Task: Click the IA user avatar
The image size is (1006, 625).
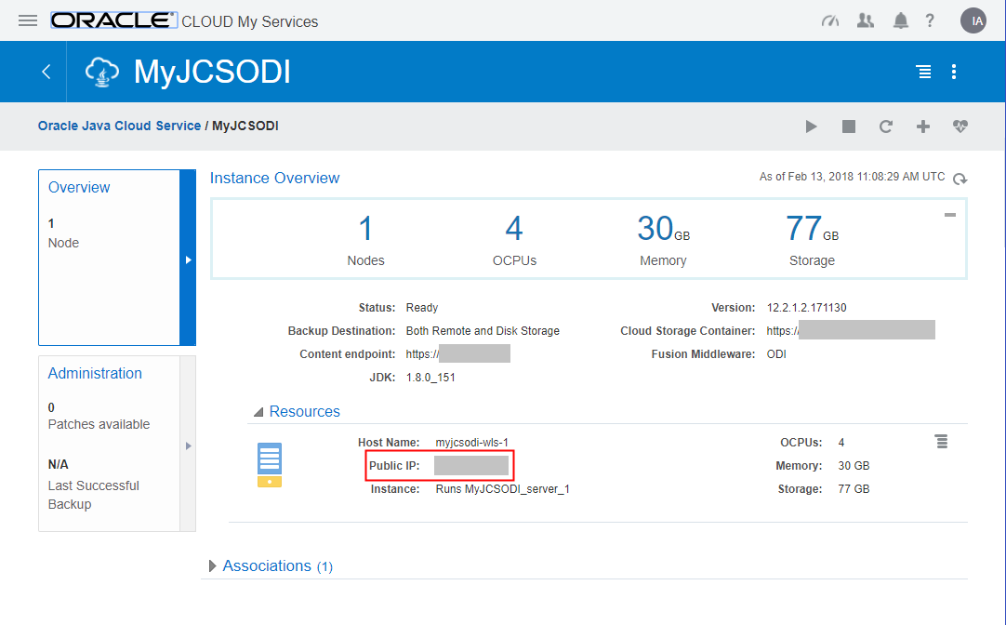Action: click(973, 20)
